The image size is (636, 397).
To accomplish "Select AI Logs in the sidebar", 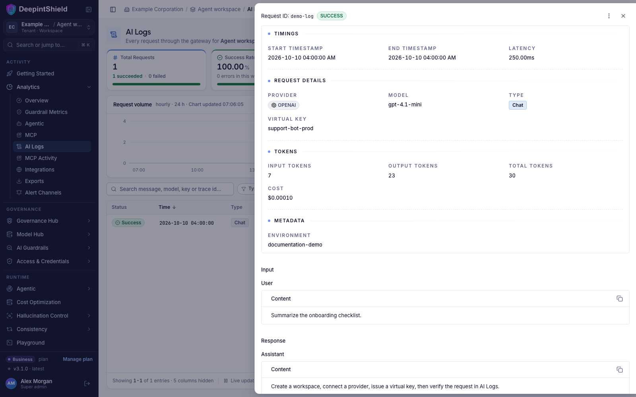I will pos(52,146).
